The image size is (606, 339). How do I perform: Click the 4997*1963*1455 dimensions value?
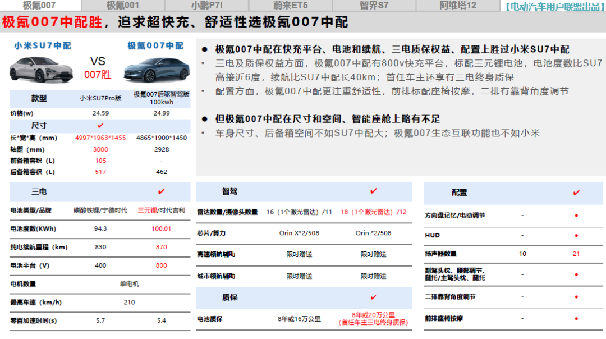tap(100, 138)
